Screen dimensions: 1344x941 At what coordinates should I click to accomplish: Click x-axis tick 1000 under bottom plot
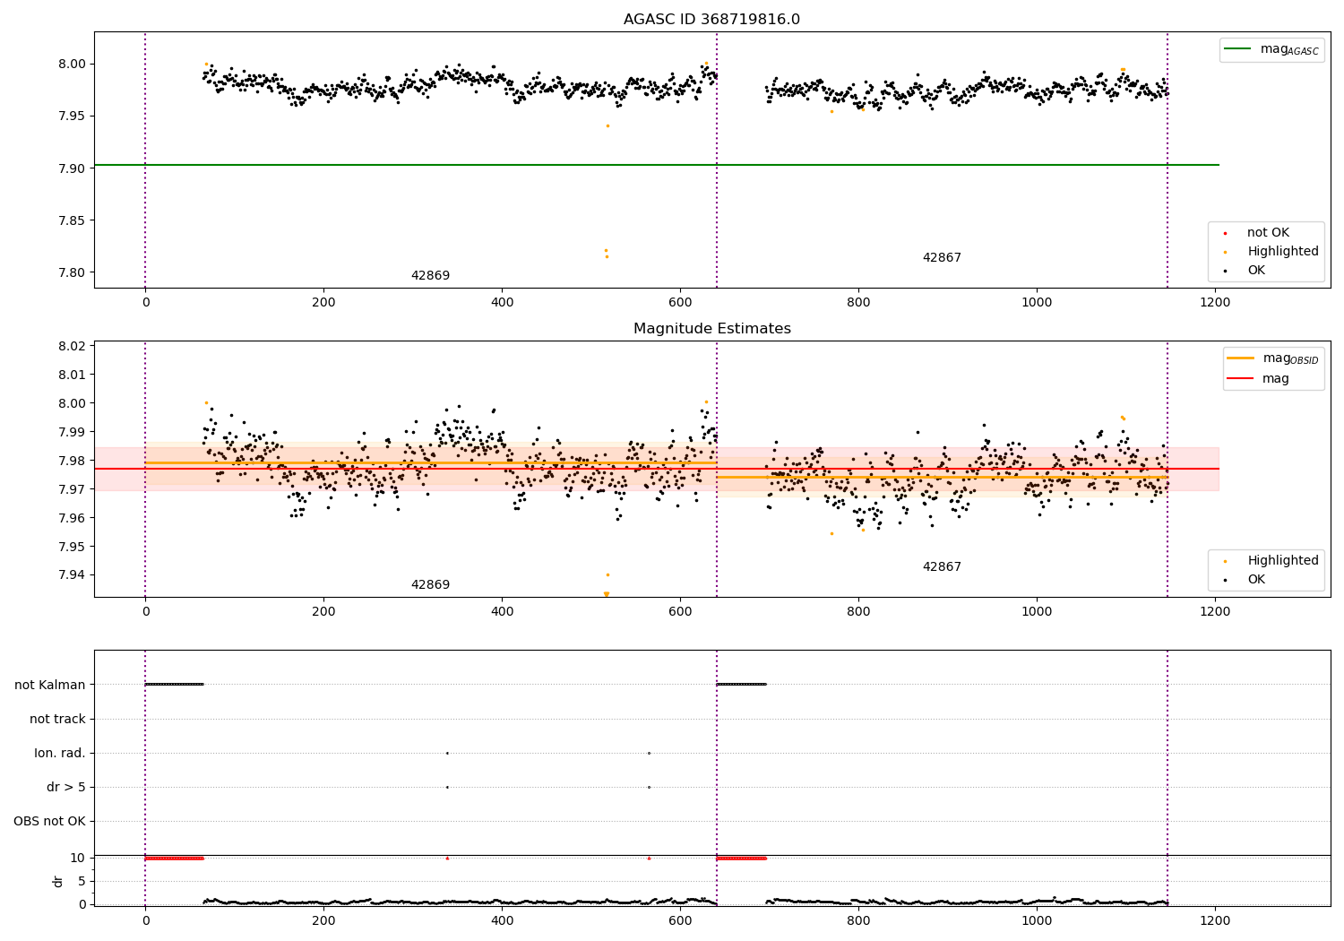click(1037, 920)
